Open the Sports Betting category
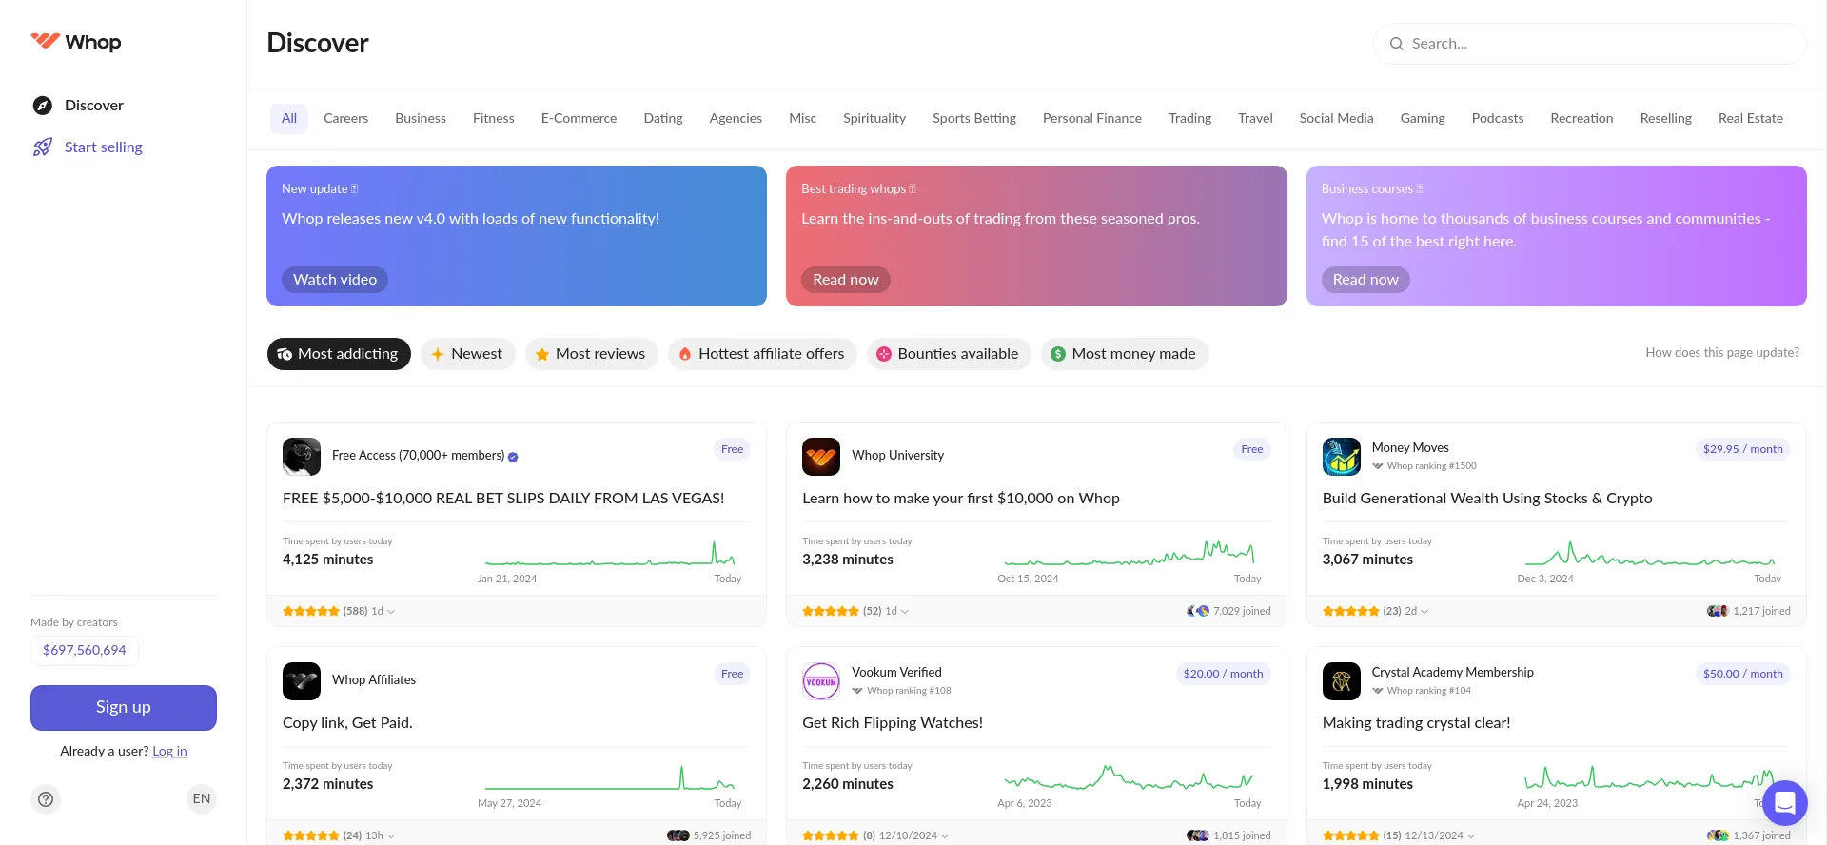This screenshot has height=845, width=1827. [x=974, y=118]
